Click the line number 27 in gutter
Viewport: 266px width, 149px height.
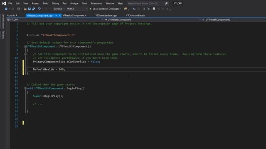tap(16, 123)
